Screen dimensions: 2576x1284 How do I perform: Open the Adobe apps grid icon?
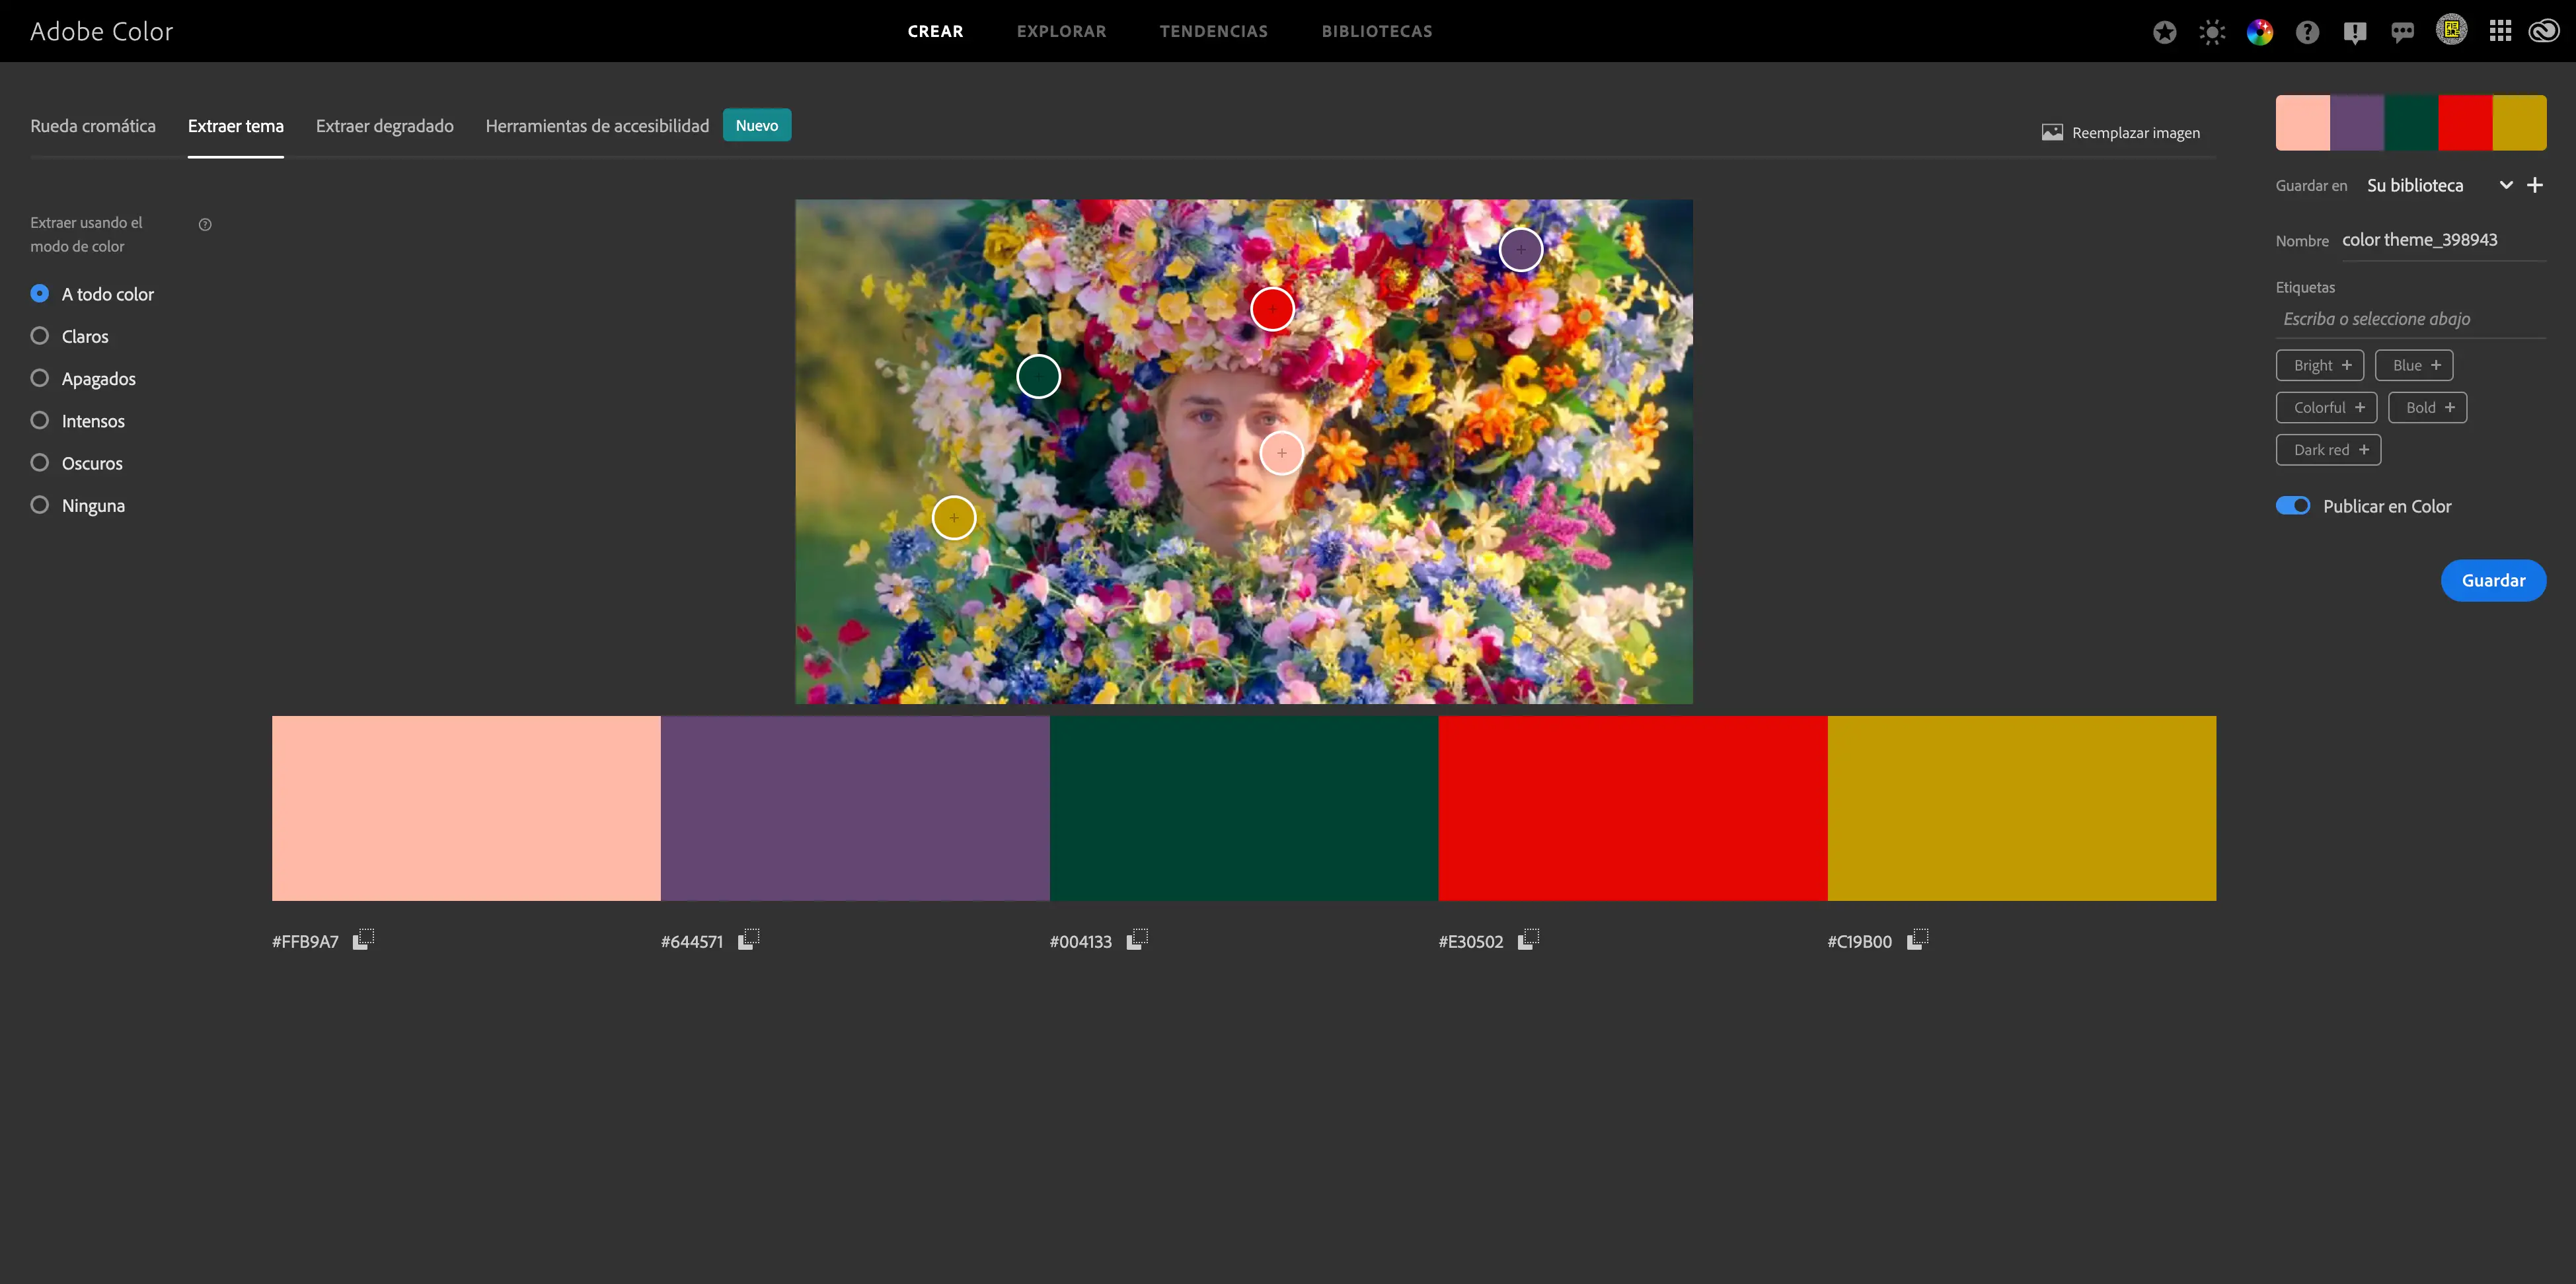(x=2500, y=31)
